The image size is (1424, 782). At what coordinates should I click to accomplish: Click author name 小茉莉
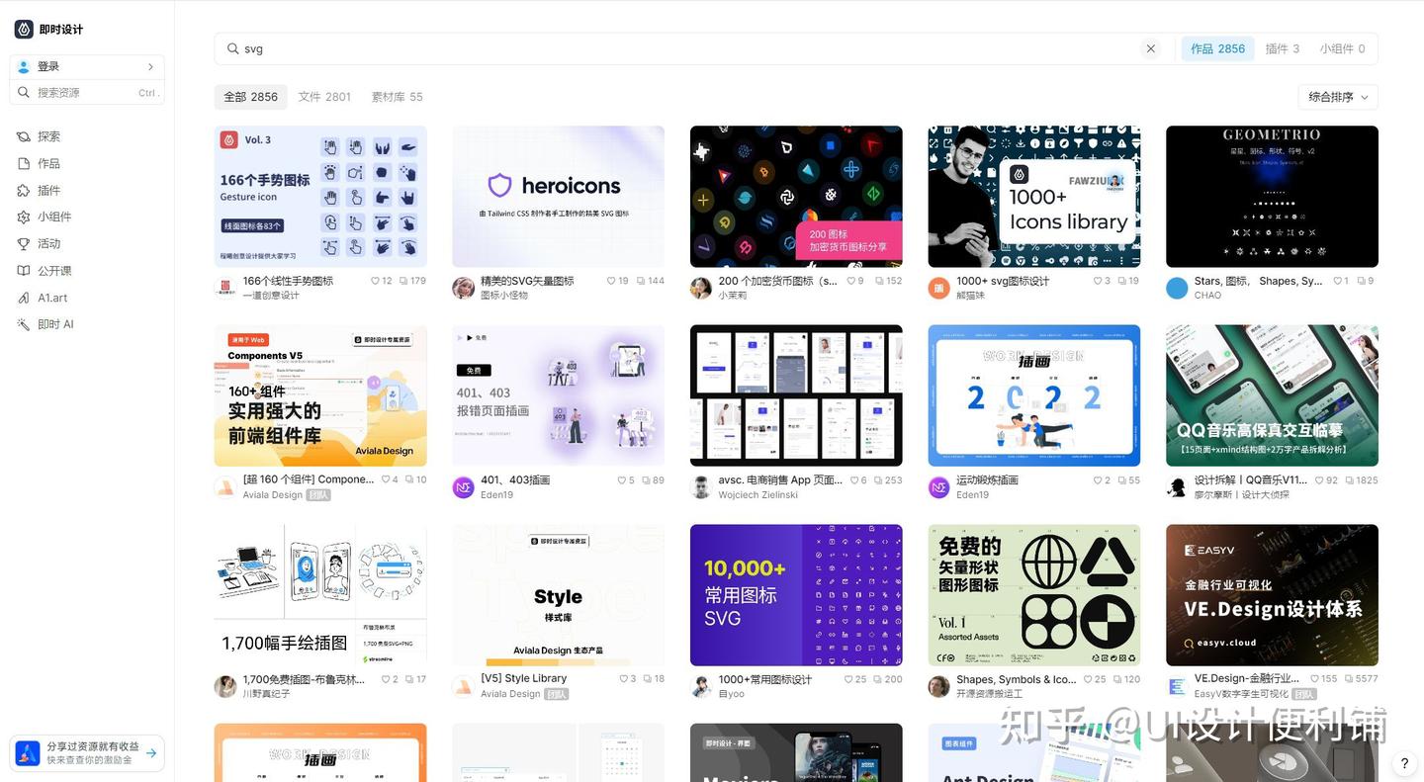pyautogui.click(x=733, y=295)
